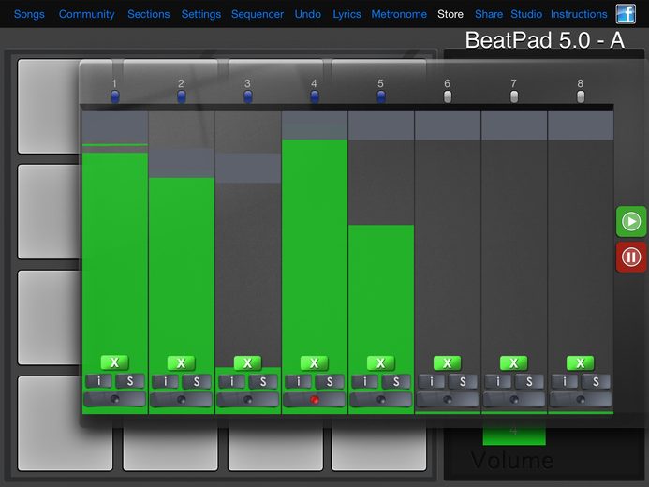Open info for channel 2 via i button
Screen dimensions: 649x487
point(165,381)
